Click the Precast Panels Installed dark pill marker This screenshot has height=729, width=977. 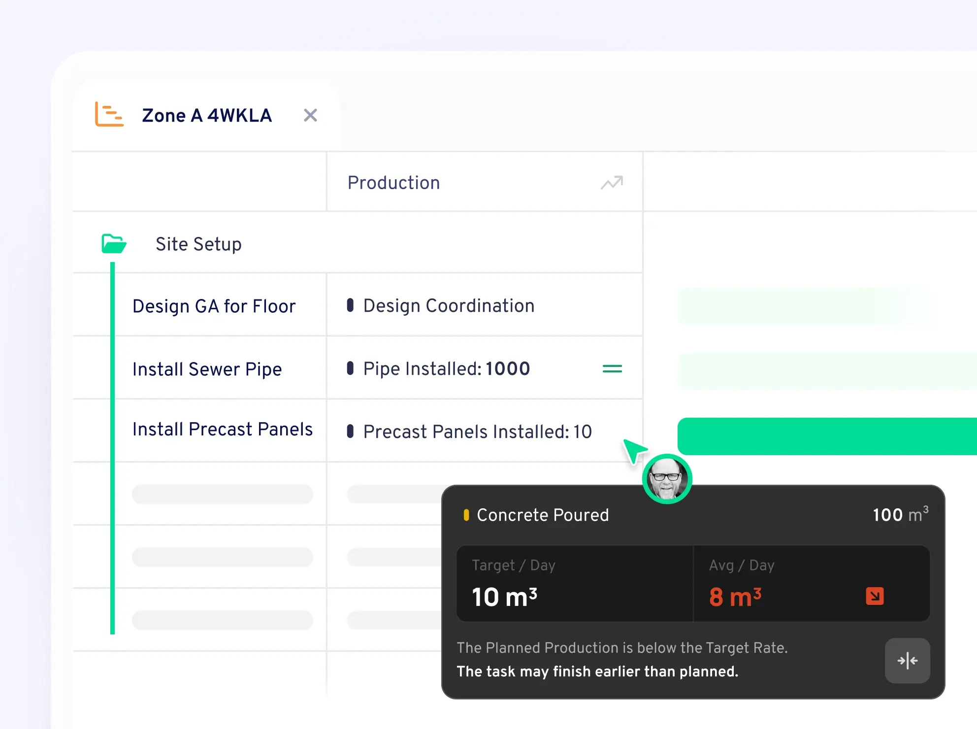(x=350, y=431)
